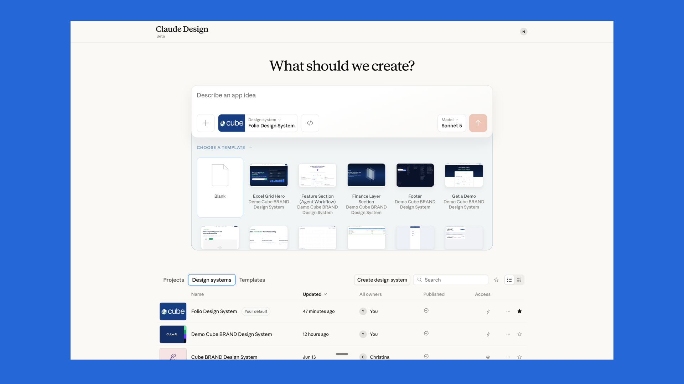Star the Cube BRAND Design System row
Screen dimensions: 684x384
coord(520,357)
